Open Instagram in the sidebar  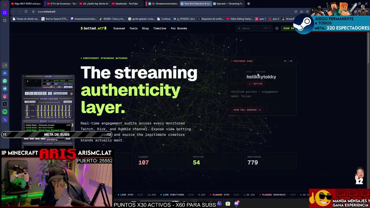(x=5, y=96)
